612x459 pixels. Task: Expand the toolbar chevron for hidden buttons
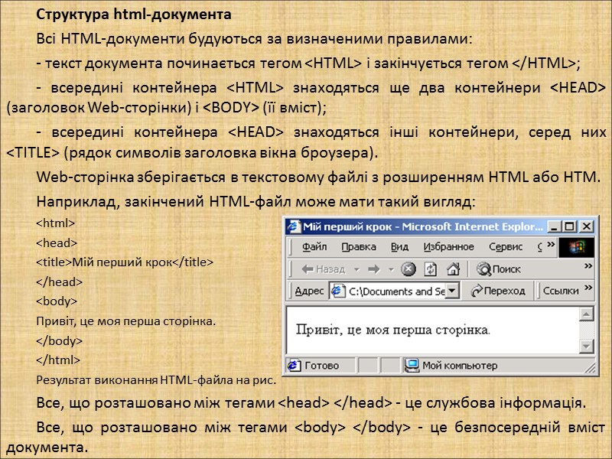point(587,268)
